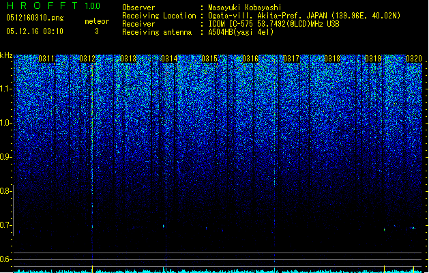Click the 0.9 kHz axis label
The width and height of the screenshot is (429, 273).
(x=5, y=157)
